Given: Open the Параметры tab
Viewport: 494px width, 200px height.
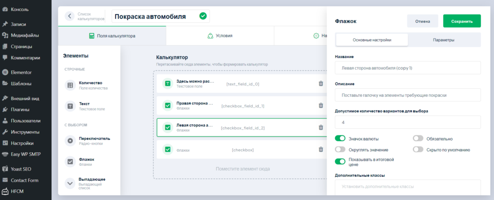Looking at the screenshot, I should pyautogui.click(x=444, y=40).
